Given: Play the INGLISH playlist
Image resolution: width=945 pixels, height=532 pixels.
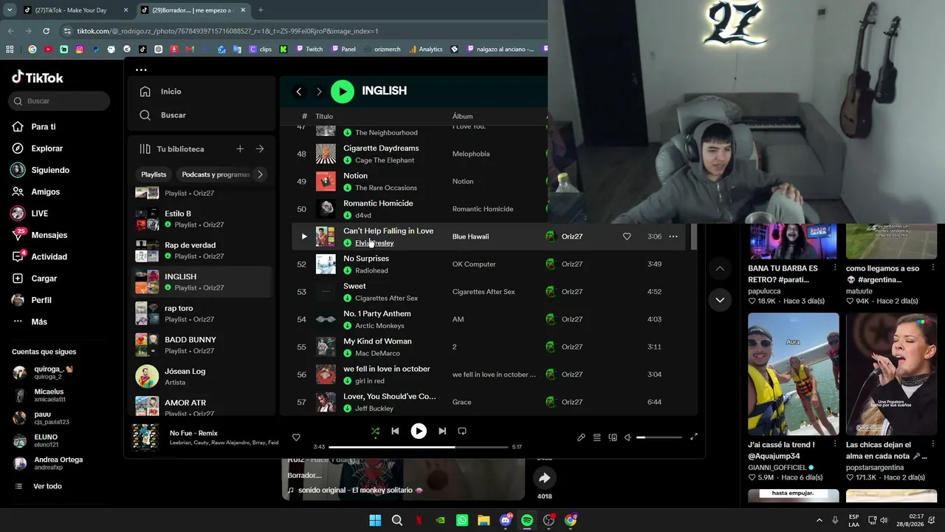Looking at the screenshot, I should (x=343, y=91).
